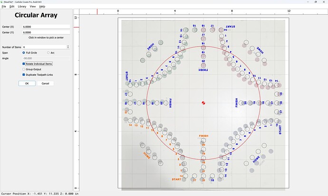
Task: Select the Arc span option
Action: [51, 53]
